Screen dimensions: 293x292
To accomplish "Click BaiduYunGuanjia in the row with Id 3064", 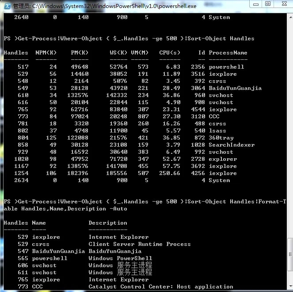I will click(235, 88).
